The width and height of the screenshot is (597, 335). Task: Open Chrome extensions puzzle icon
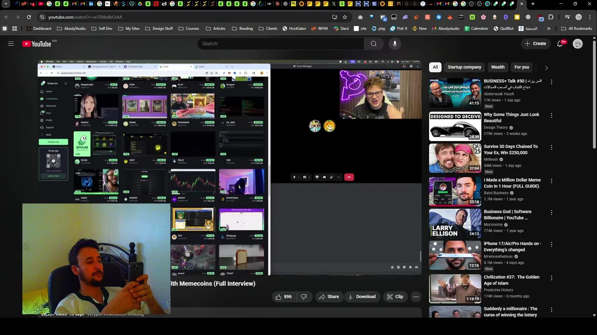(551, 17)
